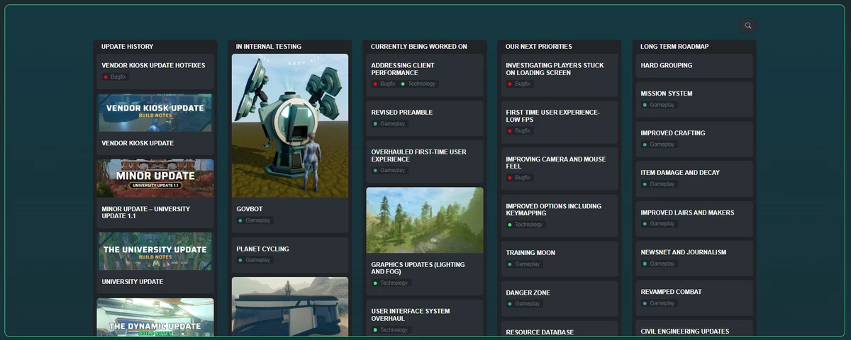Click the Technology tag on Addressing Client Performance

420,84
